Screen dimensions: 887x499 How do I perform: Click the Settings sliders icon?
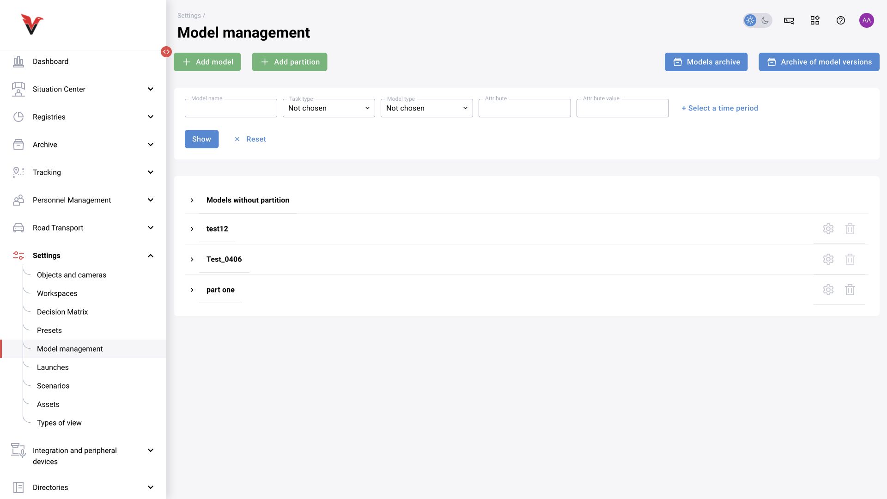coord(18,256)
